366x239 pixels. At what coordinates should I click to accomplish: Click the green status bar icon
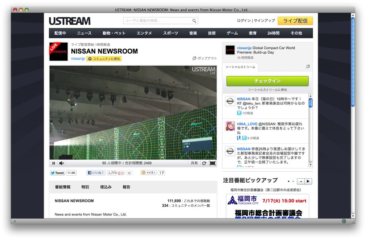344,221
